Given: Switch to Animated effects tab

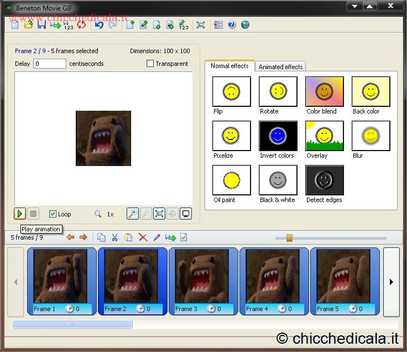Looking at the screenshot, I should coord(280,66).
